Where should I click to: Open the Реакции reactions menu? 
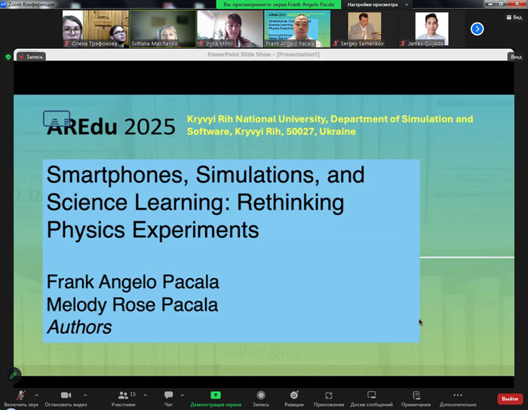[x=294, y=396]
